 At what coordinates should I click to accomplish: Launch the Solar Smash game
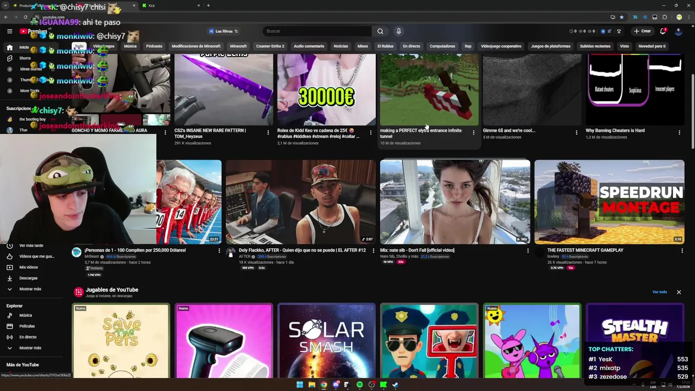point(326,340)
